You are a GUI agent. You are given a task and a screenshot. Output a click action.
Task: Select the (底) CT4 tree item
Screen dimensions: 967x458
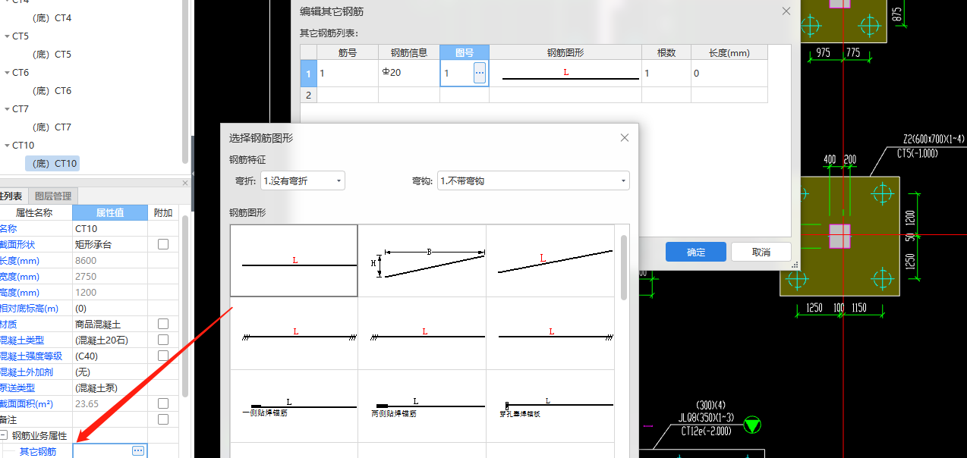click(x=52, y=17)
